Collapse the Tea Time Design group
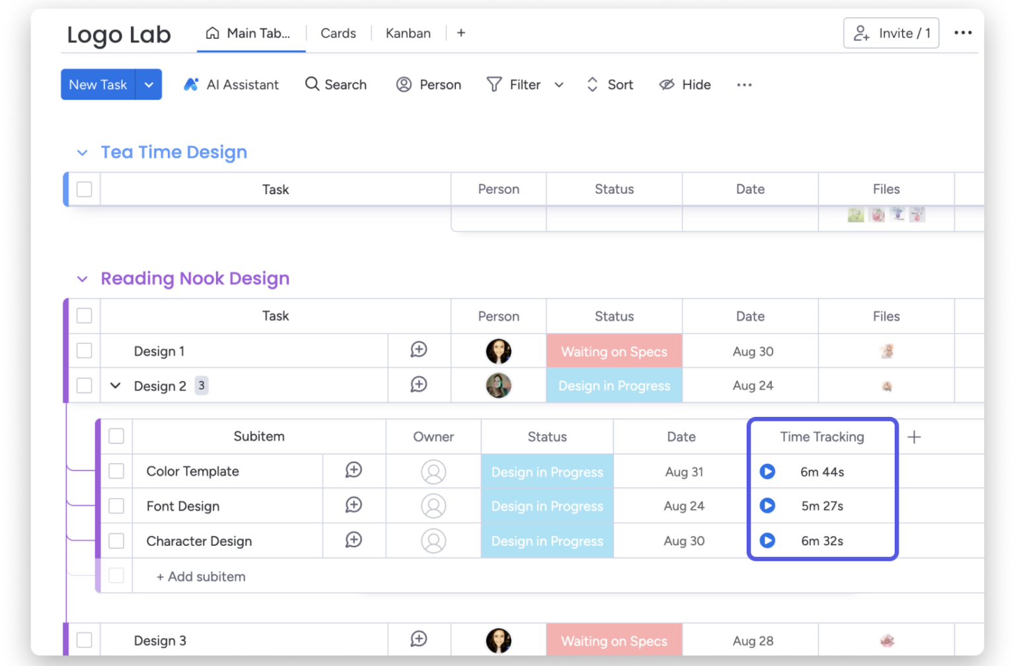Image resolution: width=1015 pixels, height=666 pixels. pyautogui.click(x=82, y=153)
